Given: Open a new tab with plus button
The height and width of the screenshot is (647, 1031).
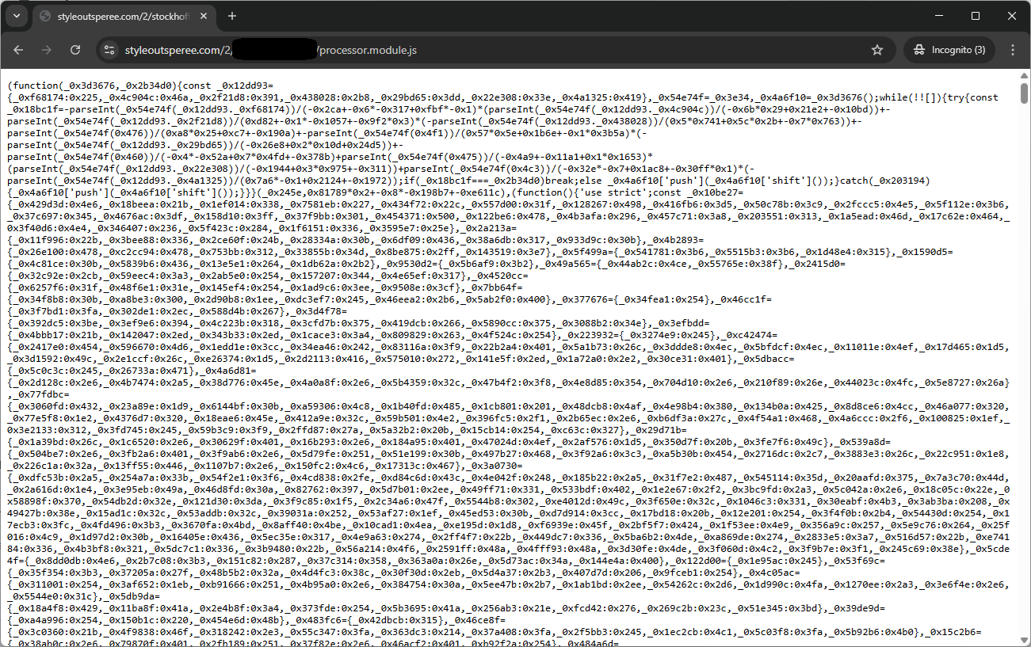Looking at the screenshot, I should point(232,17).
